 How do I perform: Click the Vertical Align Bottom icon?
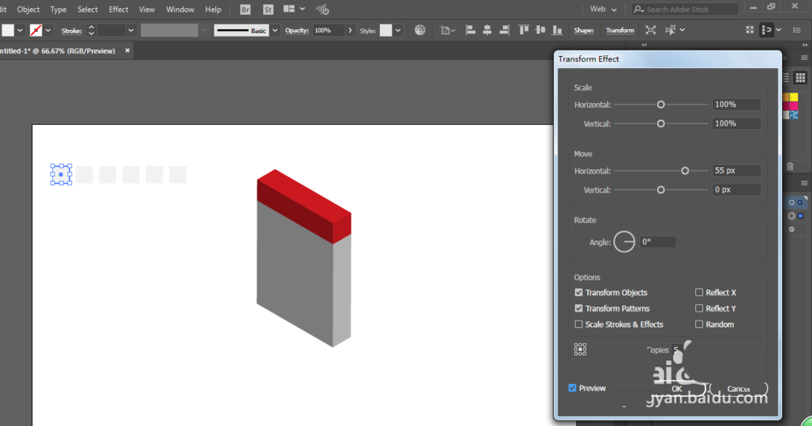(x=558, y=30)
